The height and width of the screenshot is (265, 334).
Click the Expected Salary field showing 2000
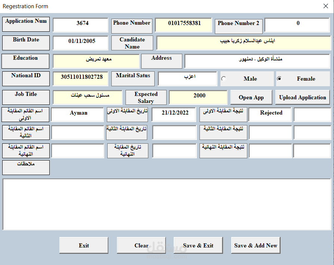tap(198, 97)
